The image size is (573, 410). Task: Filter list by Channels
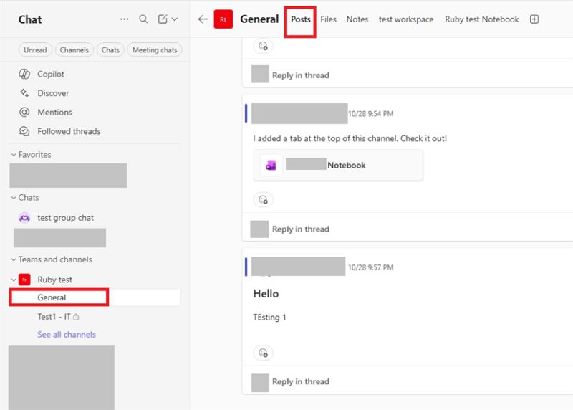(74, 49)
